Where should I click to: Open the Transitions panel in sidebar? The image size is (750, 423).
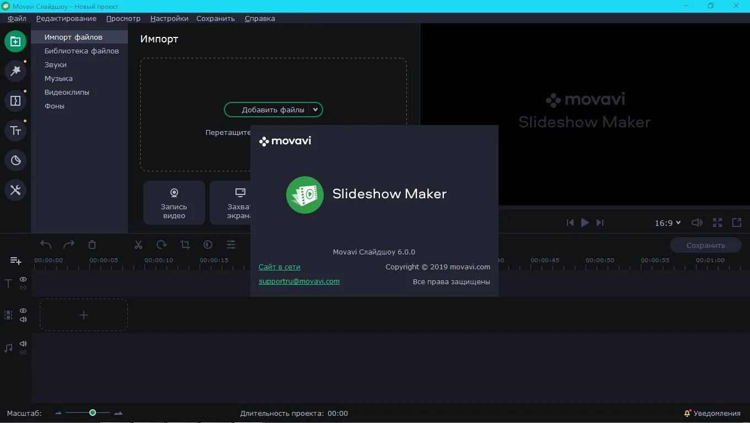click(x=15, y=100)
